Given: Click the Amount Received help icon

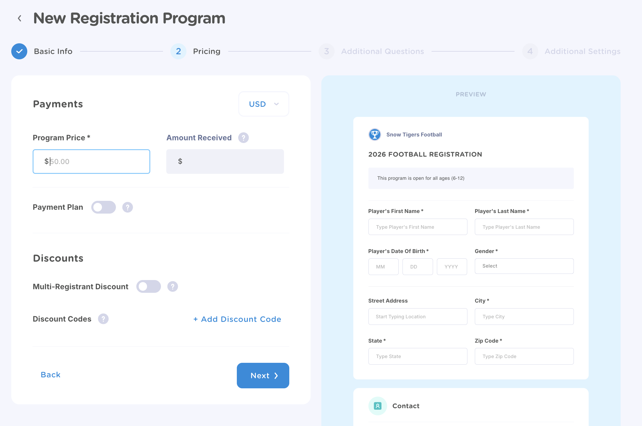Looking at the screenshot, I should [243, 138].
